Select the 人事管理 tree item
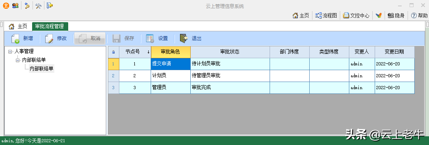 click(24, 52)
